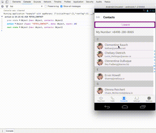The height and width of the screenshot is (133, 156).
Task: Open the console context 'top' dropdown
Action: [26, 7]
